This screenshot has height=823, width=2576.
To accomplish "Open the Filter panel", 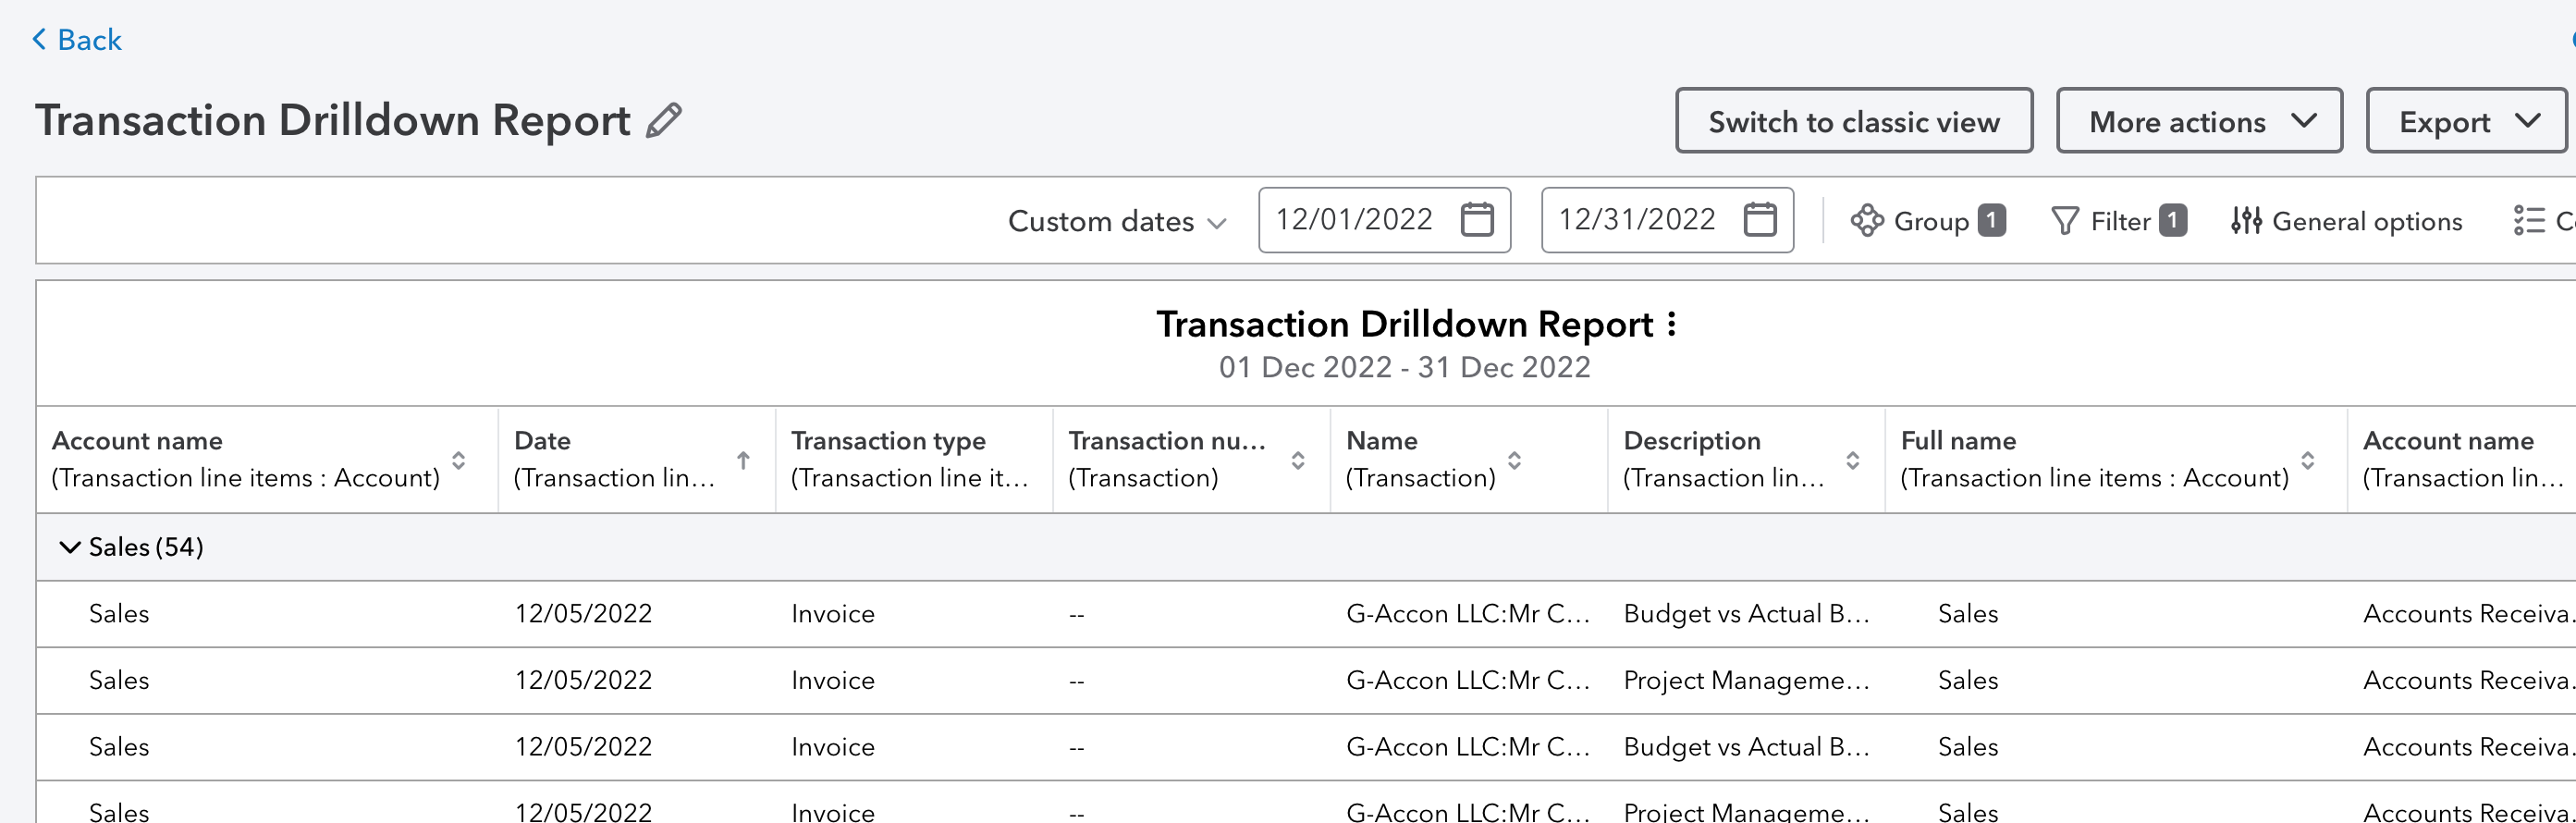I will (x=2117, y=221).
